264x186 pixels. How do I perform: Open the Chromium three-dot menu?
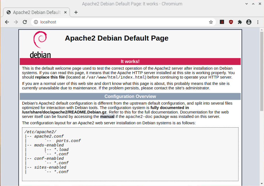pos(258,22)
